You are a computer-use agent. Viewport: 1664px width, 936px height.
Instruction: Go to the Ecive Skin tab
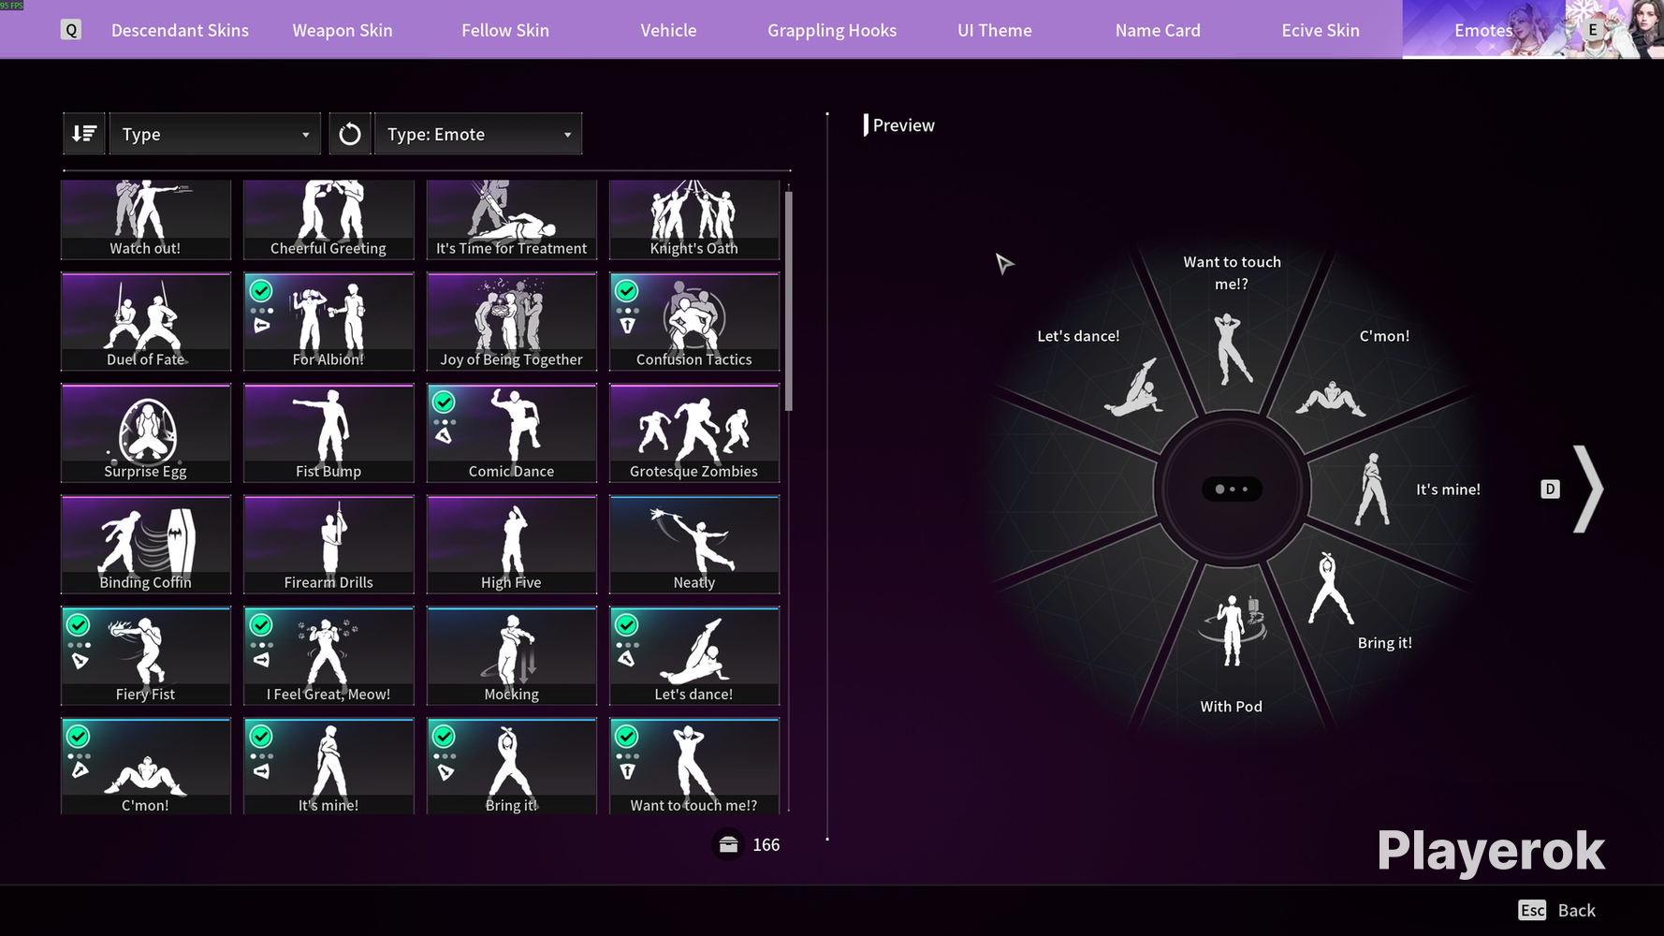tap(1321, 30)
